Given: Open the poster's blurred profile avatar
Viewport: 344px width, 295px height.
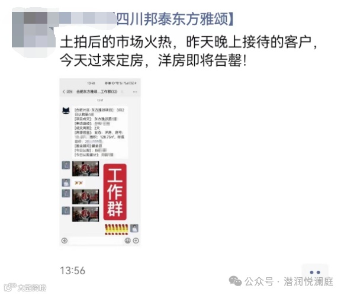Looking at the screenshot, I should [34, 30].
